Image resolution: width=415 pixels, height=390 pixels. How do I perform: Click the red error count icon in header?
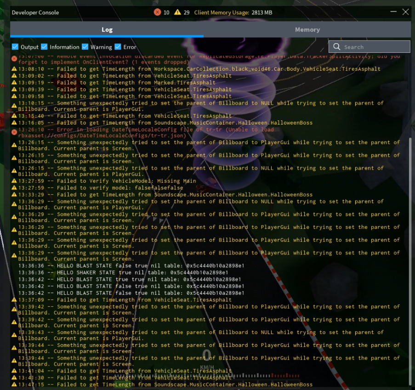158,12
